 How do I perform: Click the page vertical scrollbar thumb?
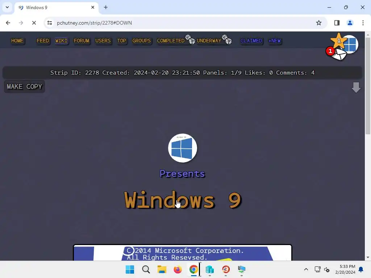(x=368, y=86)
